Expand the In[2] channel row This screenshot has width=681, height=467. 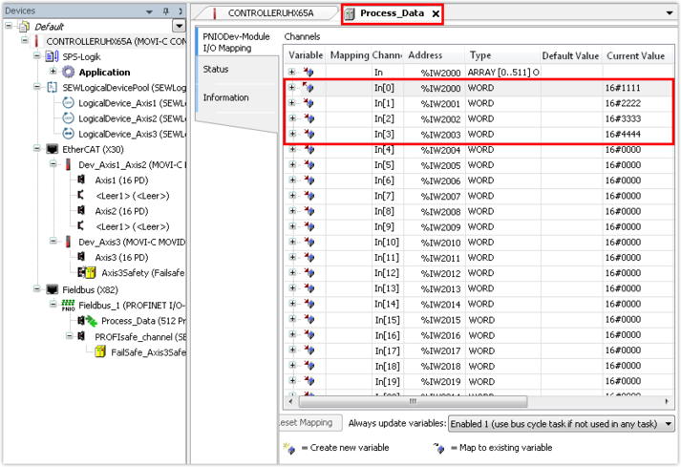tap(292, 119)
